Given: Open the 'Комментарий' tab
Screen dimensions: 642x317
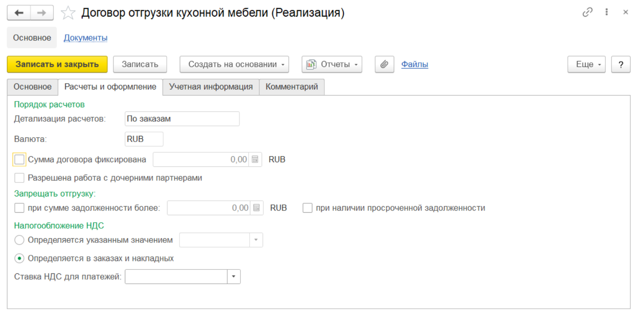Looking at the screenshot, I should point(292,87).
